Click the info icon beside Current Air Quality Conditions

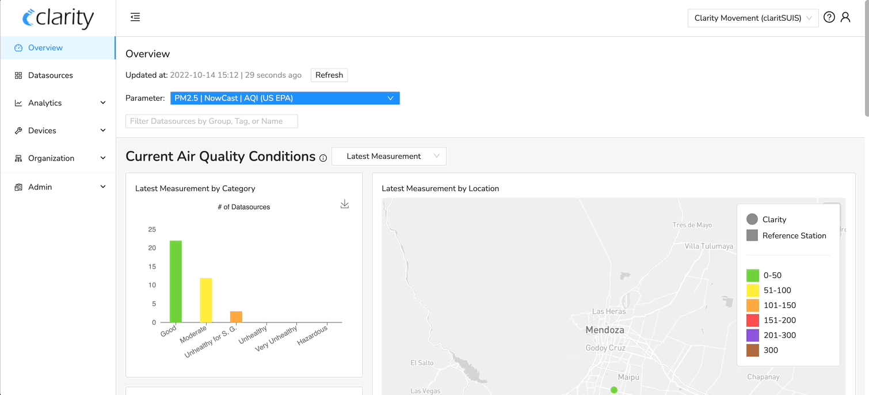tap(323, 158)
